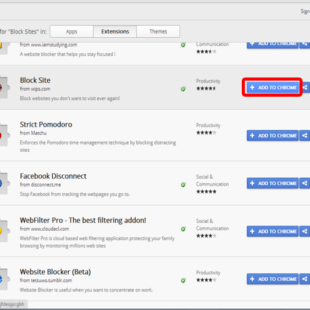Screen dimensions: 310x310
Task: Click the Website Blocker puzzle piece icon
Action: [4, 279]
